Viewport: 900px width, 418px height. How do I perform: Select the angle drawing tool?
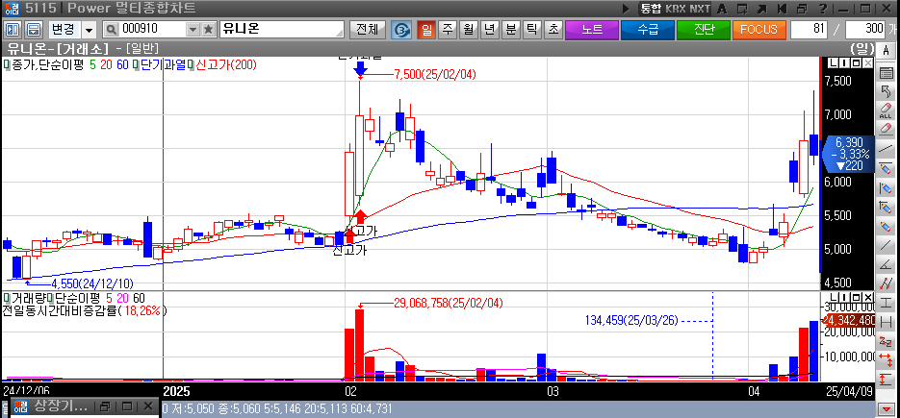887,263
